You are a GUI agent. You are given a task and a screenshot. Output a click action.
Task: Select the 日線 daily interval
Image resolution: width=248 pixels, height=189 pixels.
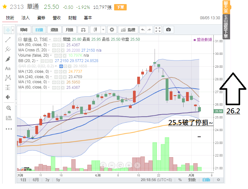click(x=39, y=30)
